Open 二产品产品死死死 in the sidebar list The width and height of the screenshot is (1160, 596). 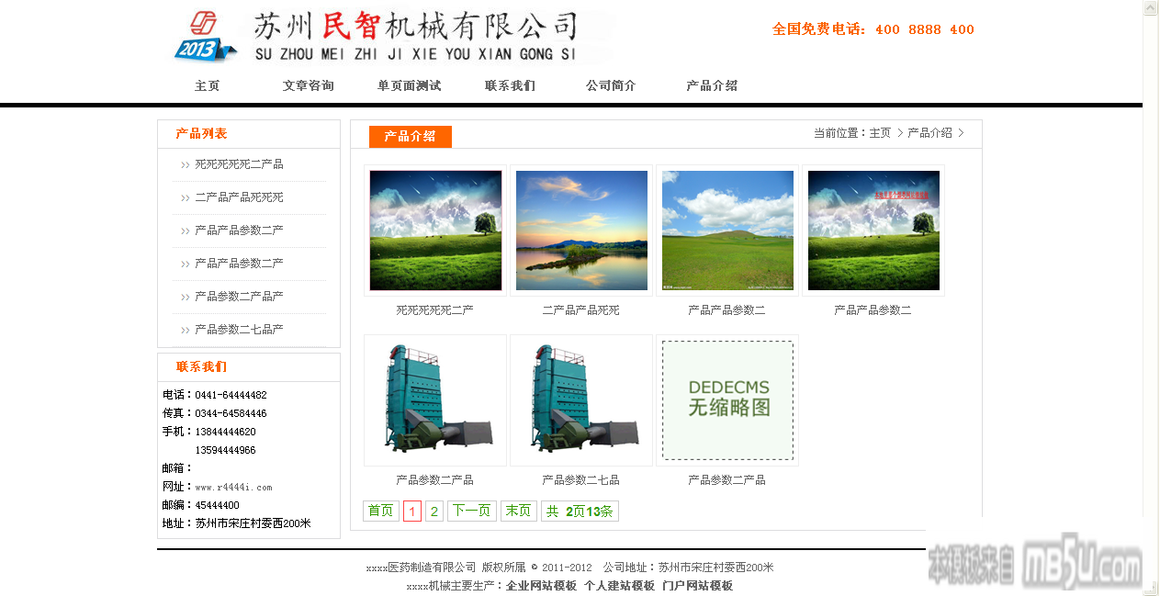[x=239, y=197]
